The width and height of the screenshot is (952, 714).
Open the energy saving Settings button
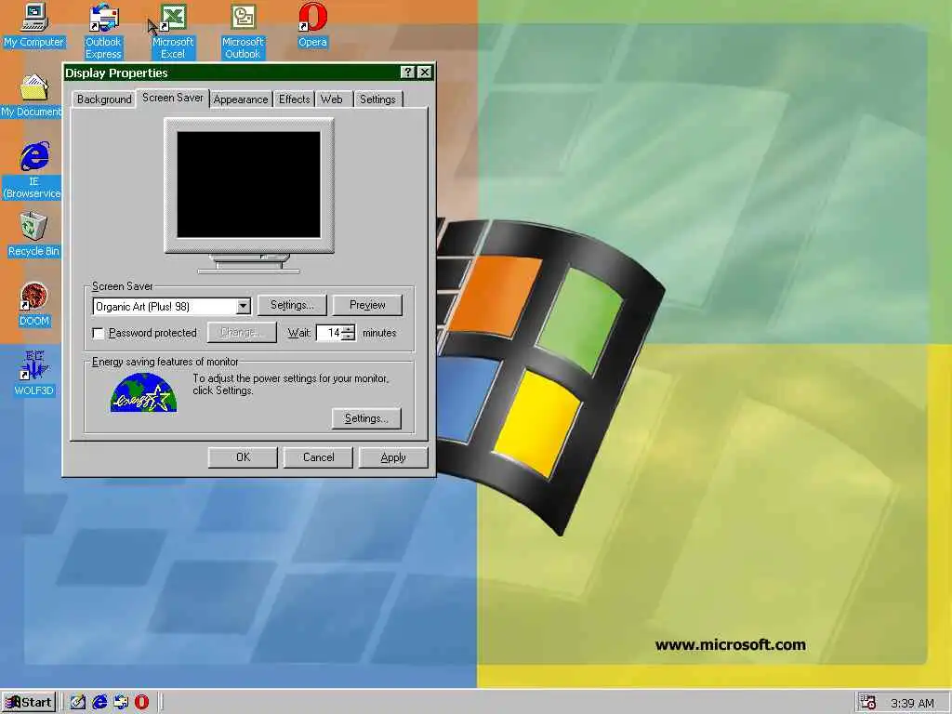pos(366,418)
